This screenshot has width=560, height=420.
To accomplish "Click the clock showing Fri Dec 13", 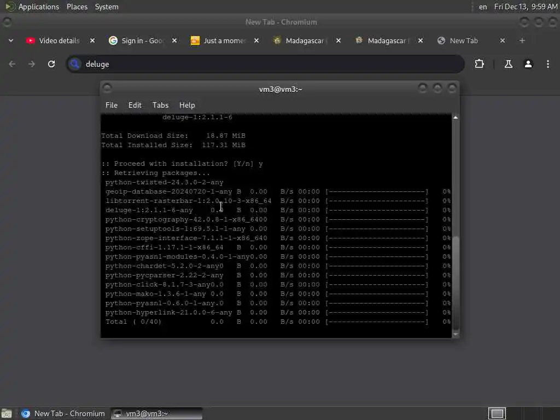I will (x=526, y=7).
